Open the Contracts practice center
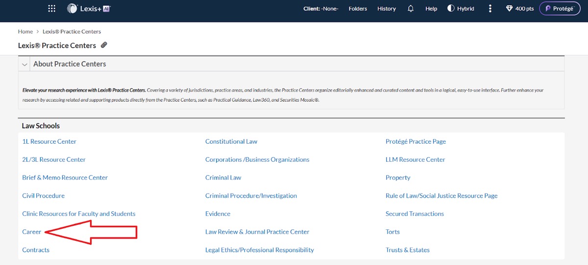Image resolution: width=588 pixels, height=265 pixels. (x=36, y=250)
